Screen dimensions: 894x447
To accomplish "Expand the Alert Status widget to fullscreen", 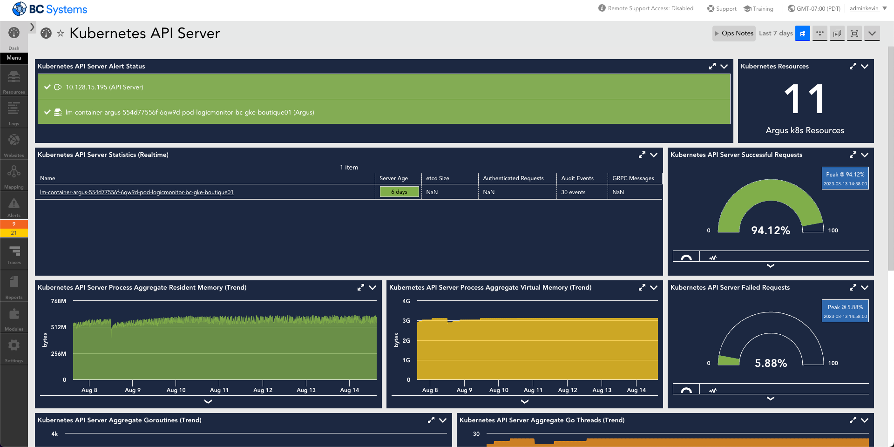I will tap(712, 66).
